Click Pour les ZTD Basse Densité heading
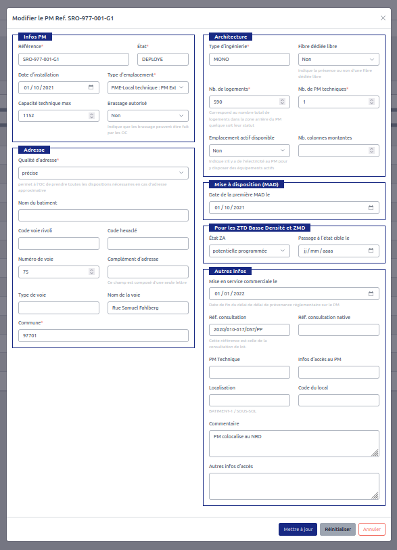Screen dimensions: 397x550 (260, 228)
